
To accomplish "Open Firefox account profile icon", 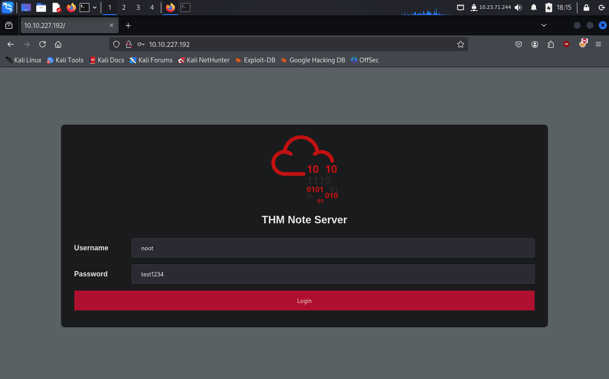I will click(535, 44).
